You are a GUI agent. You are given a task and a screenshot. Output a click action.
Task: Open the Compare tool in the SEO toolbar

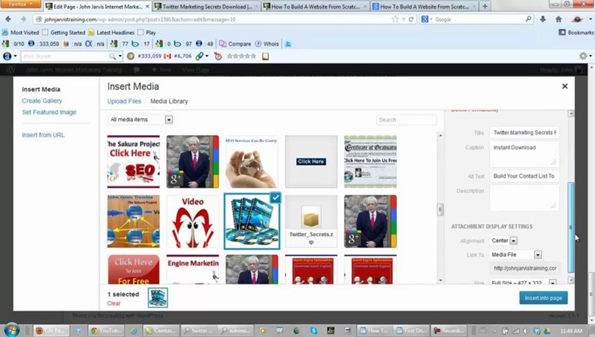click(x=235, y=44)
